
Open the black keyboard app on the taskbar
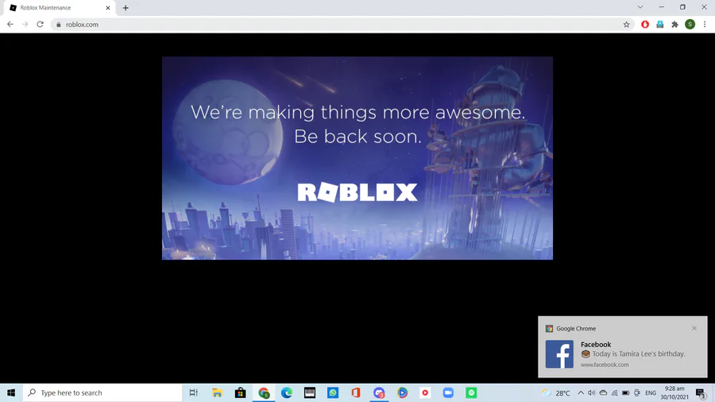310,392
